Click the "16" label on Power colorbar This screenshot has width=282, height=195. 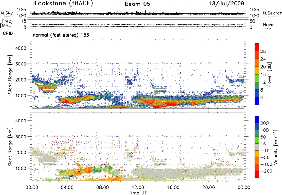tap(263, 75)
